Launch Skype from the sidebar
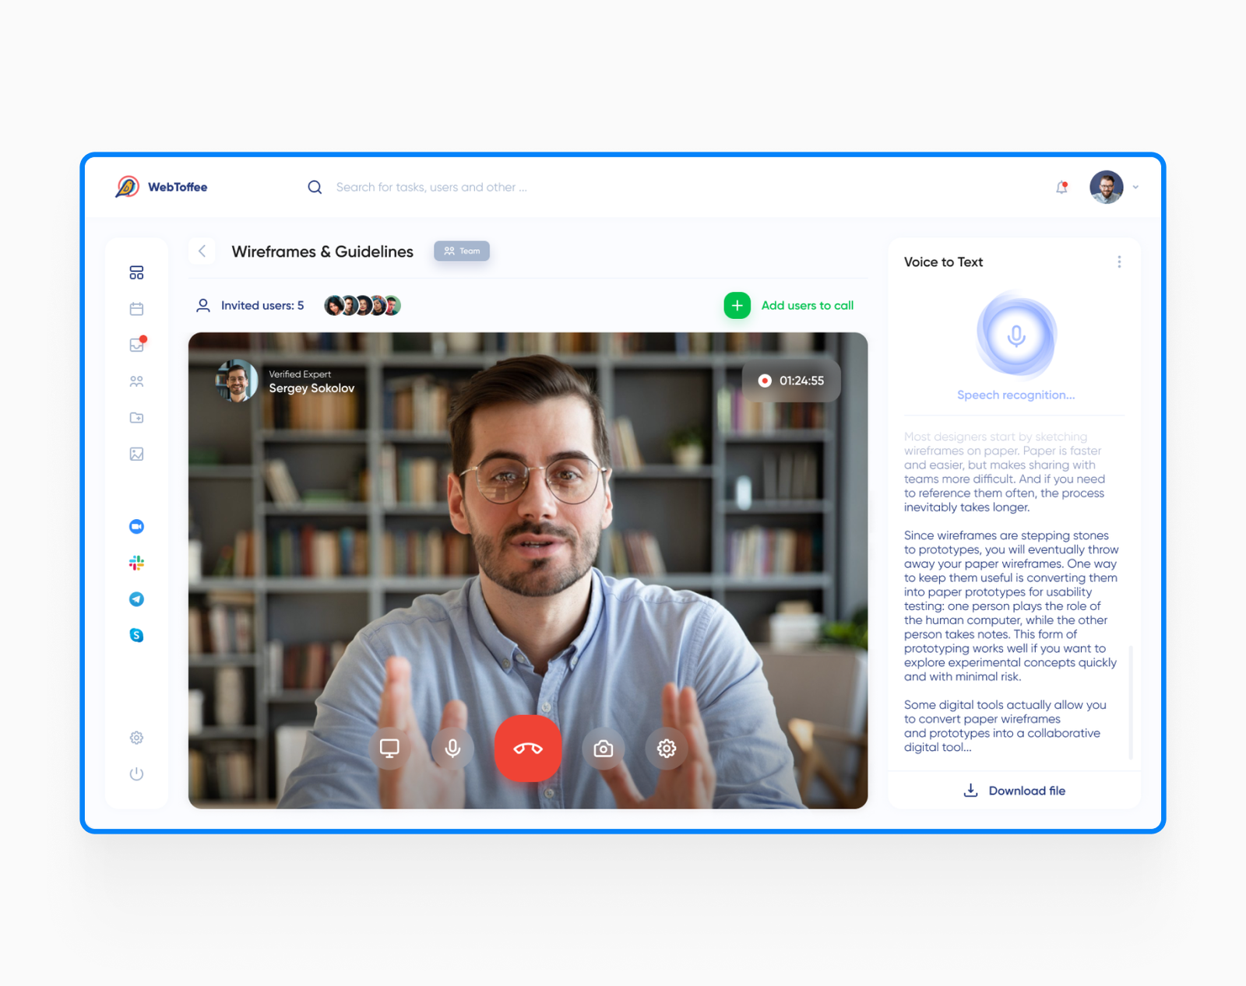1246x986 pixels. pos(136,635)
